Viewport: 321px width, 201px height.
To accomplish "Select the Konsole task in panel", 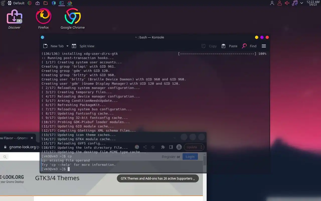I will (x=62, y=3).
